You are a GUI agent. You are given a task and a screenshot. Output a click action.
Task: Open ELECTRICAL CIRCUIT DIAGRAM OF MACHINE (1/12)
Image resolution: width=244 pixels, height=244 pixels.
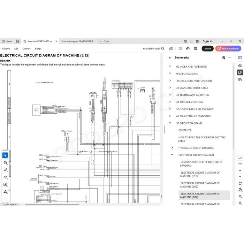point(200,174)
